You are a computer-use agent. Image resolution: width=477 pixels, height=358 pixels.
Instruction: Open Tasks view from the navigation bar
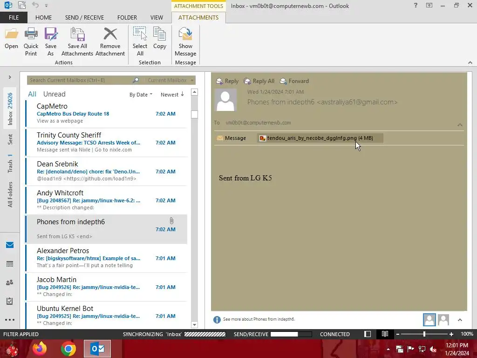coord(10,301)
